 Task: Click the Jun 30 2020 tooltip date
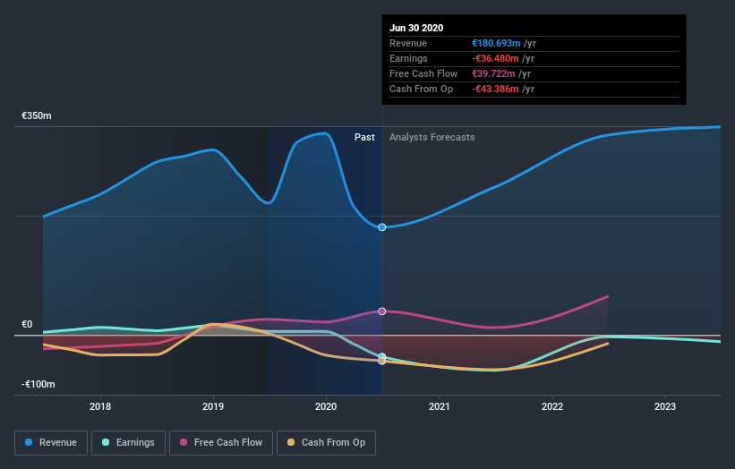click(x=416, y=28)
